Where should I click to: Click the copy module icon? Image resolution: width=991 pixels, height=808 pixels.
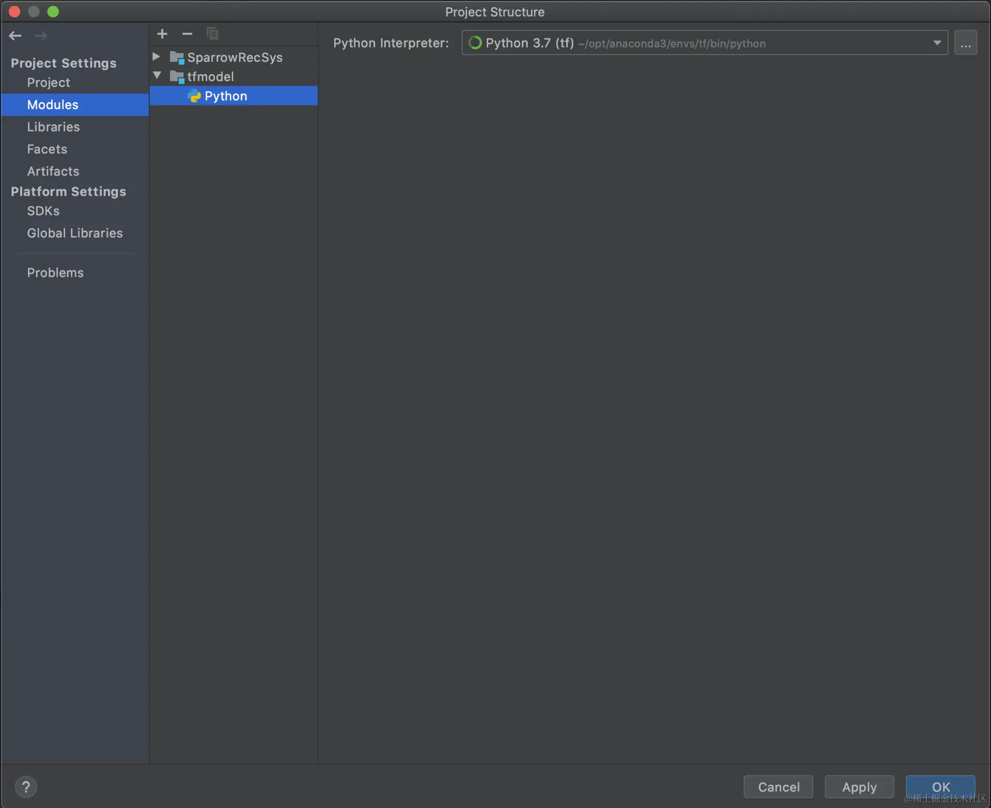tap(212, 34)
